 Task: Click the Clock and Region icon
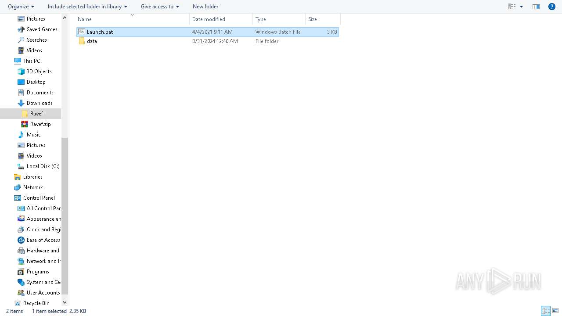pos(21,230)
